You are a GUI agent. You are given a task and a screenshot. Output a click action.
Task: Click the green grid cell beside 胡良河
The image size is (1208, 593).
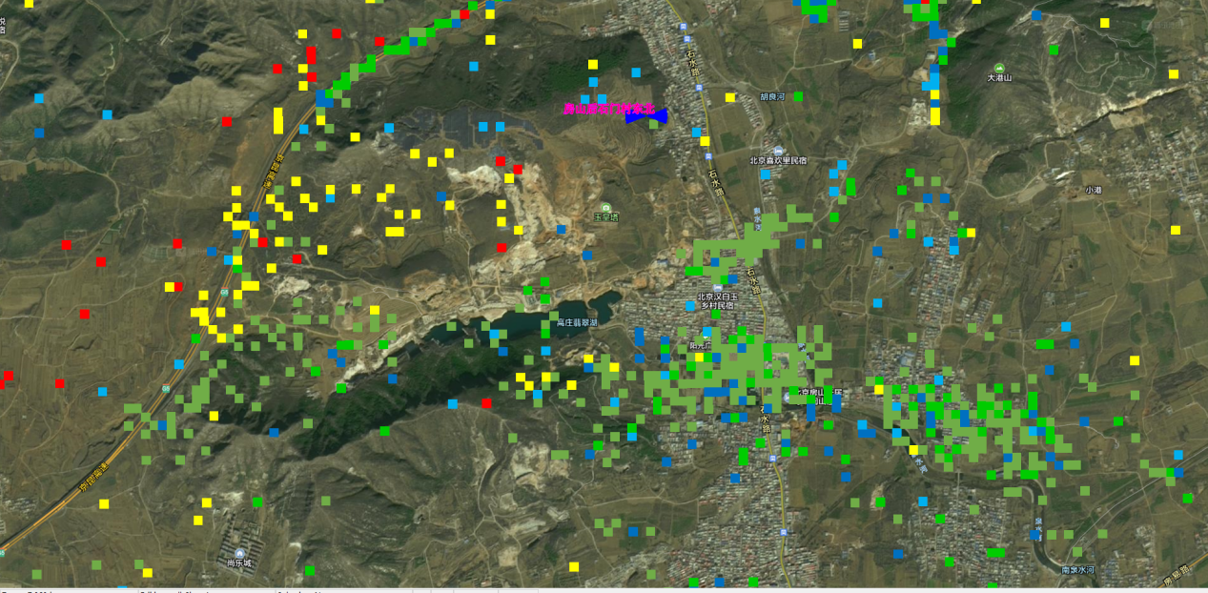798,96
